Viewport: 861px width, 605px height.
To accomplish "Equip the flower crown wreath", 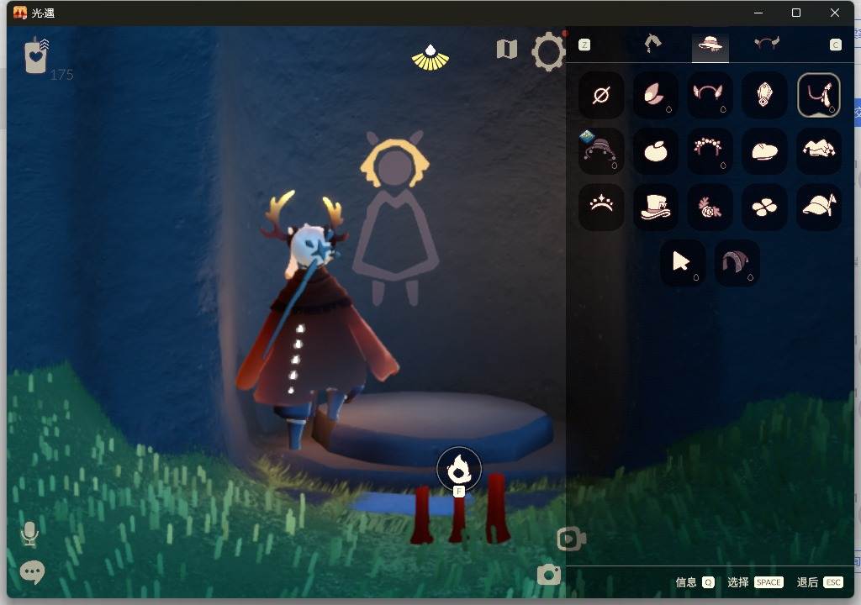I will [710, 151].
